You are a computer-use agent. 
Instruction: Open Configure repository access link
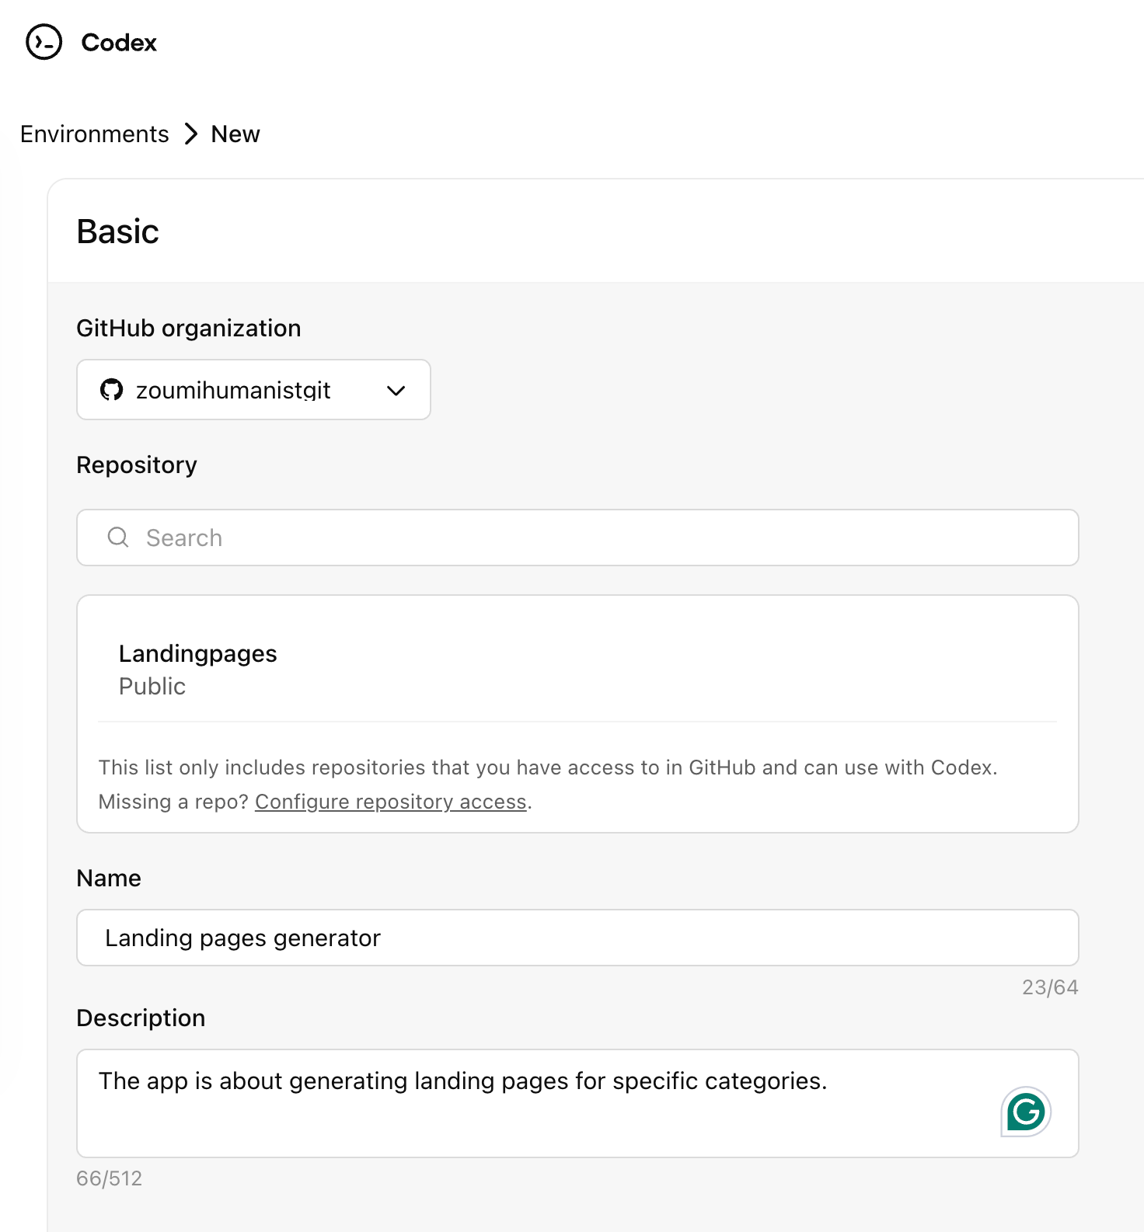391,802
